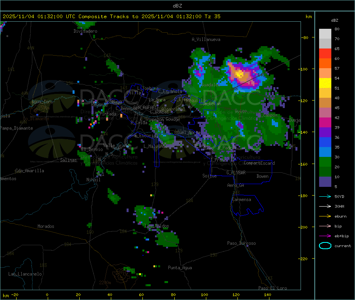Click the 'Bowen' map label
The width and height of the screenshot is (355, 300).
click(x=263, y=176)
